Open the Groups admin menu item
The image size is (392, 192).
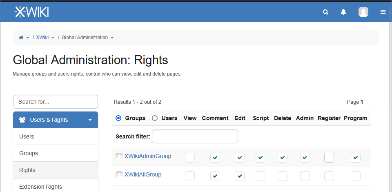click(29, 153)
